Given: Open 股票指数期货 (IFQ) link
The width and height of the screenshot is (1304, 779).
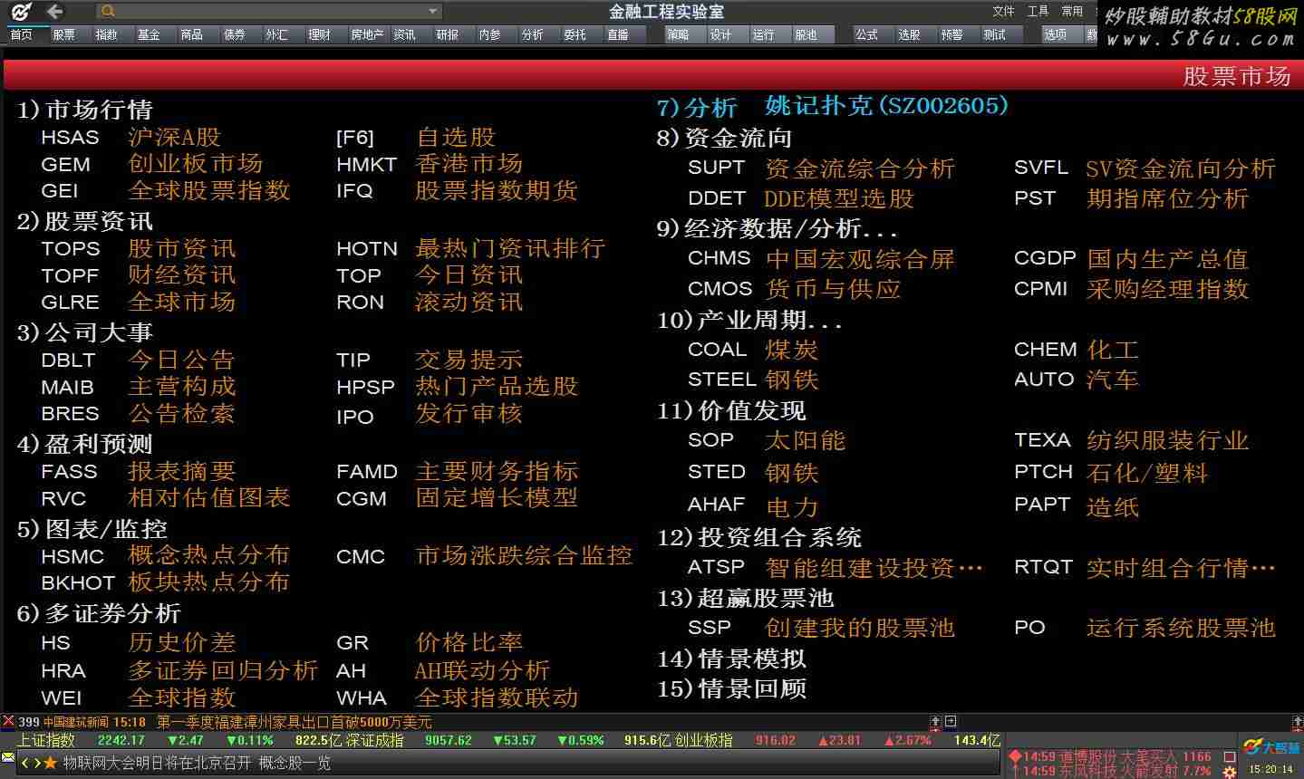Looking at the screenshot, I should tap(497, 190).
